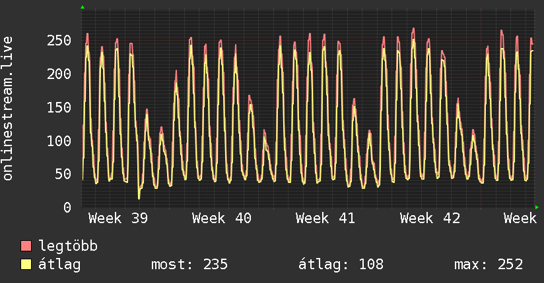Click the Week 39 axis label

tap(118, 219)
